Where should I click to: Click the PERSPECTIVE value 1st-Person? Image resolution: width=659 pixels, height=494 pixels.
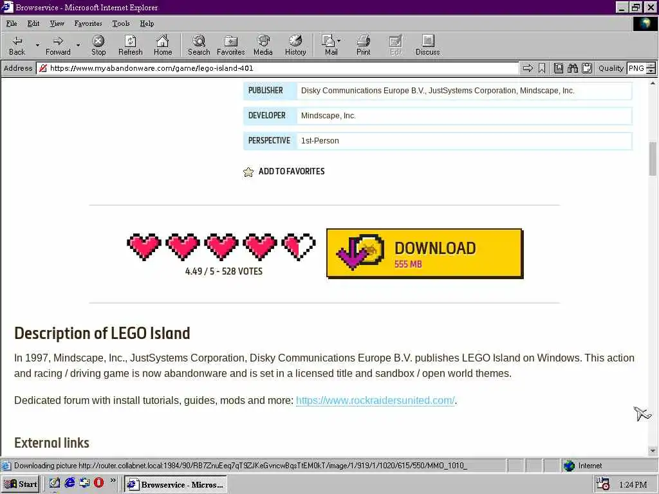[x=320, y=141]
